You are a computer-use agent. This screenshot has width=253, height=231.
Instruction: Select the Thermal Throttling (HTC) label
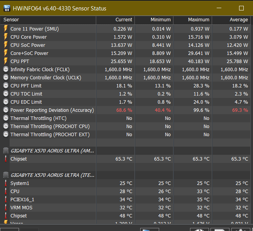38,118
